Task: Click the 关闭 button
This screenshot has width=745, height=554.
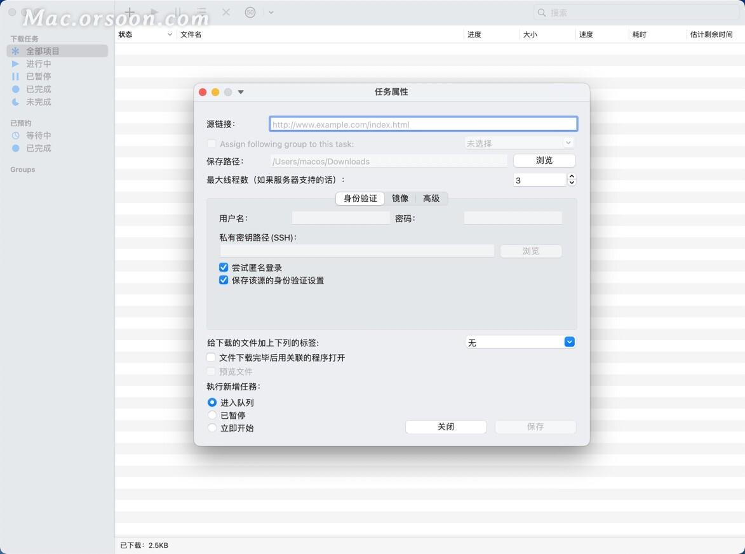Action: pyautogui.click(x=446, y=427)
